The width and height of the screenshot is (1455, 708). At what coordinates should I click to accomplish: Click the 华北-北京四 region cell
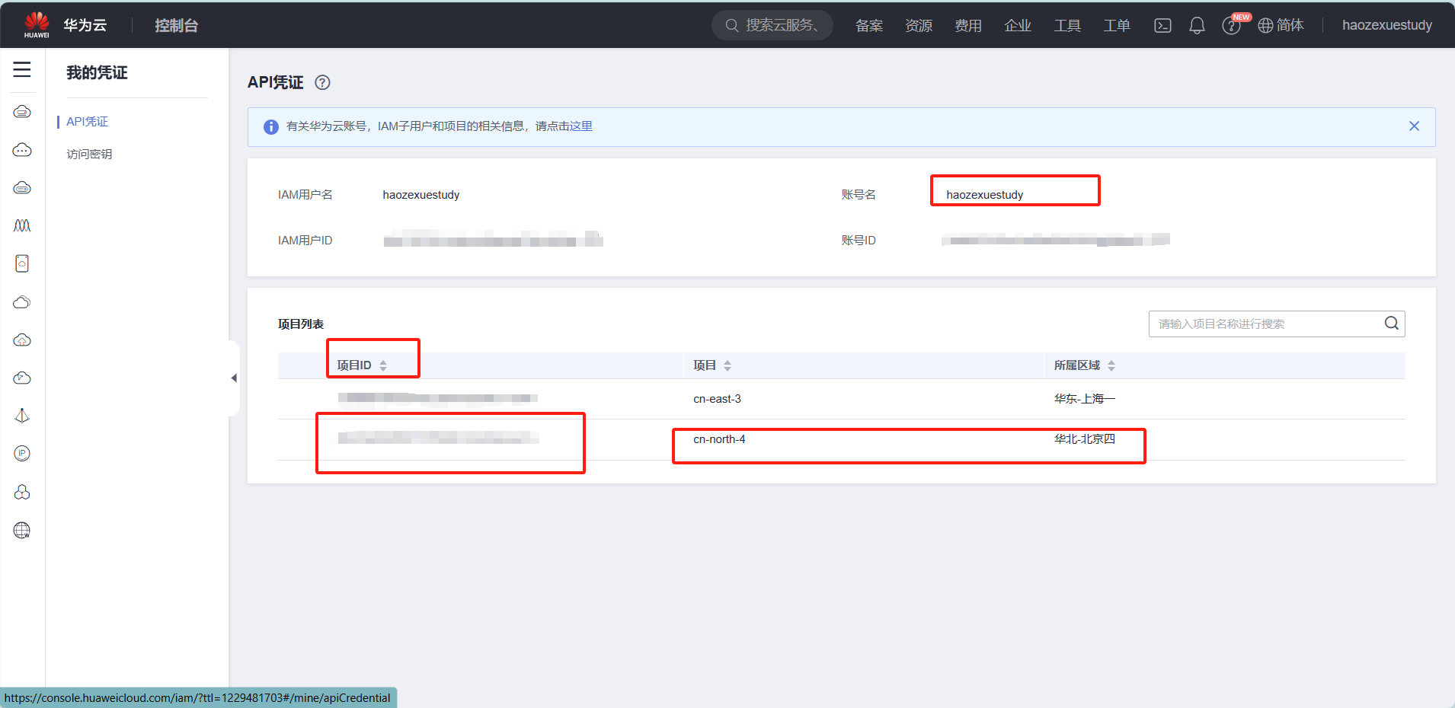tap(1084, 439)
